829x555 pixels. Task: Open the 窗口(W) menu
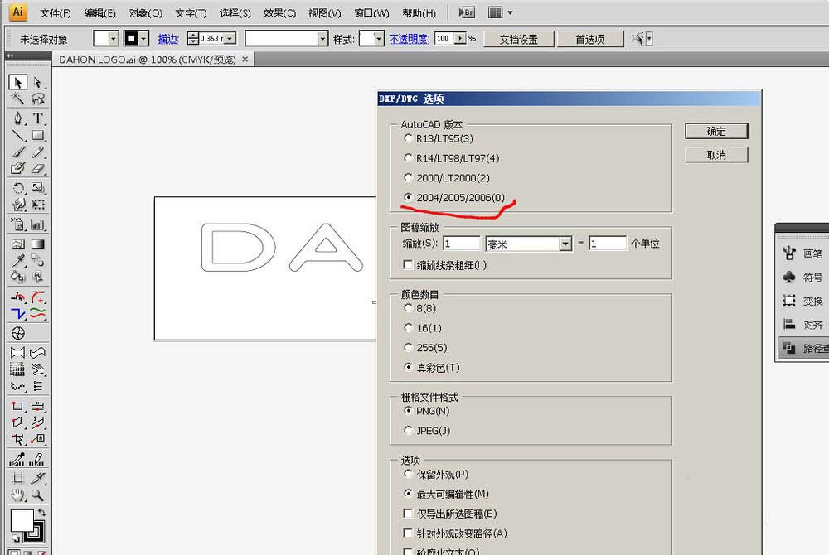371,13
